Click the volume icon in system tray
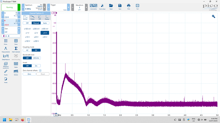 tap(202, 120)
